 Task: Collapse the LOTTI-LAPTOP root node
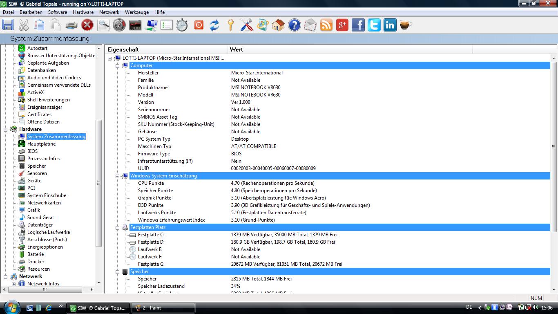[109, 58]
